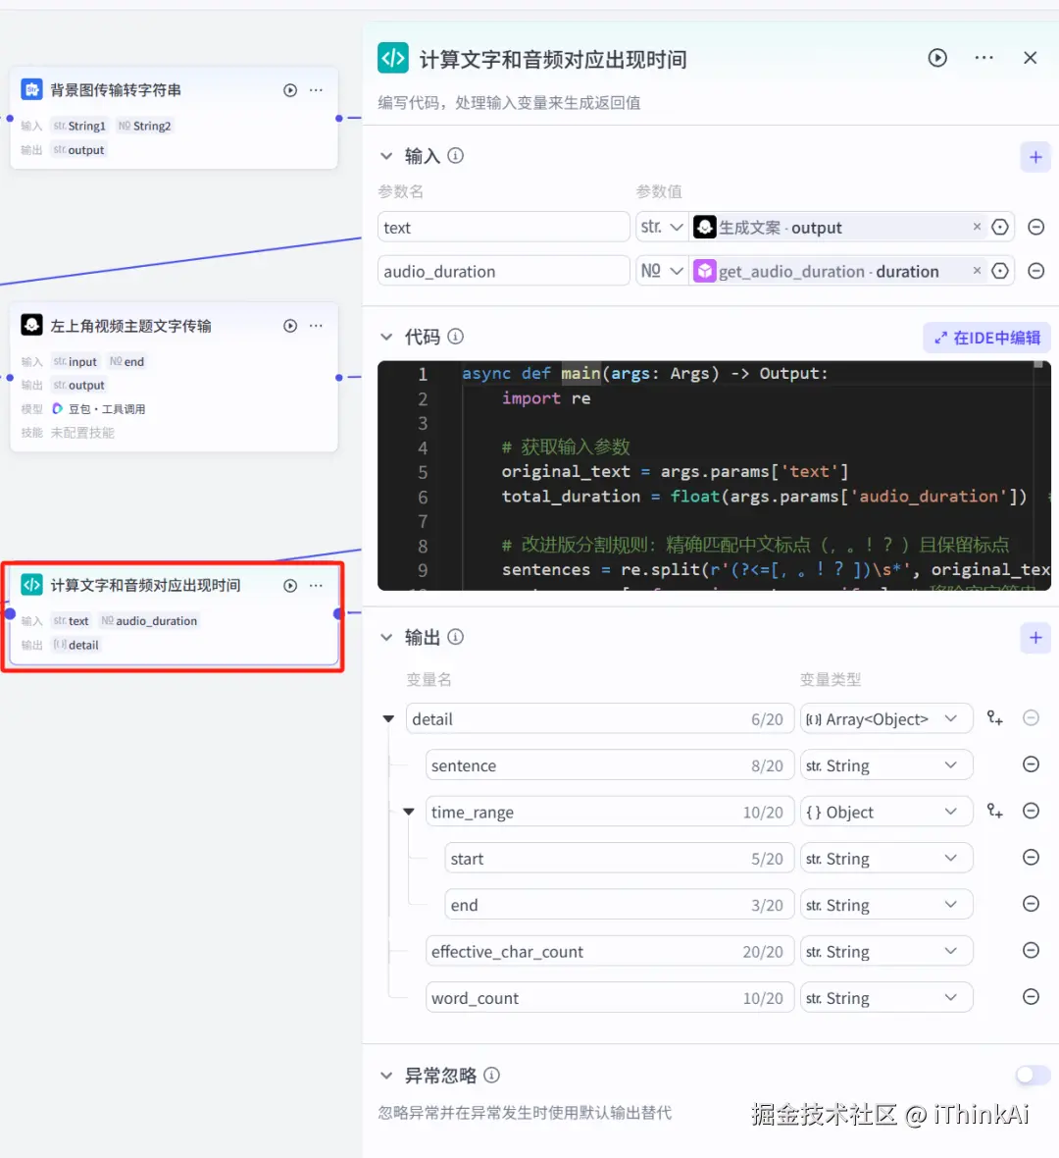This screenshot has height=1158, width=1059.
Task: Delete the effective_char_count output variable
Action: tap(1031, 950)
